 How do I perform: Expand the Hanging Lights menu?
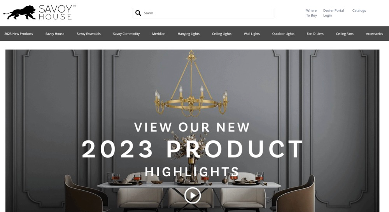coord(189,34)
